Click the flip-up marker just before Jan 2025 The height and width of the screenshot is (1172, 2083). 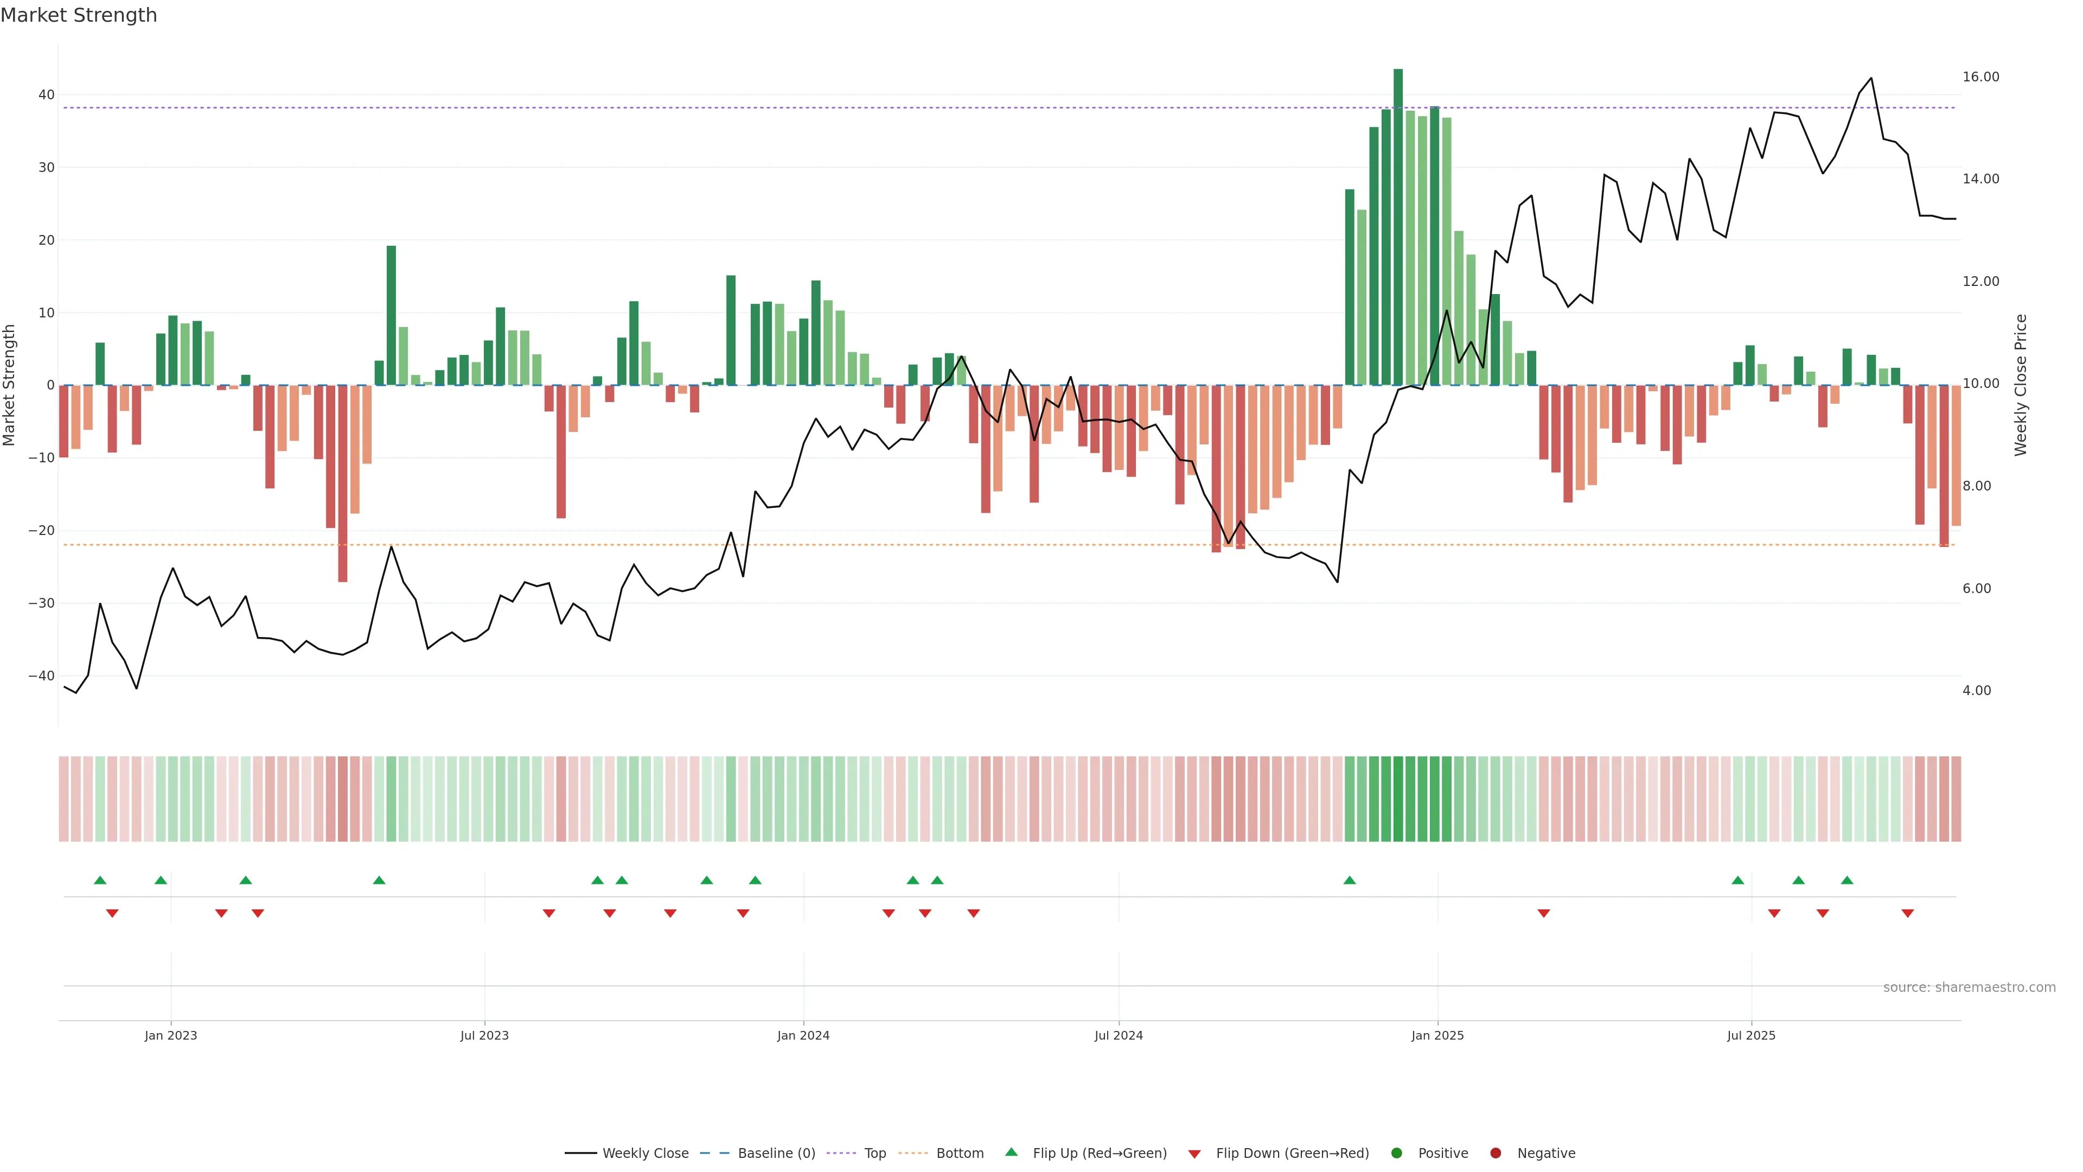click(x=1350, y=880)
